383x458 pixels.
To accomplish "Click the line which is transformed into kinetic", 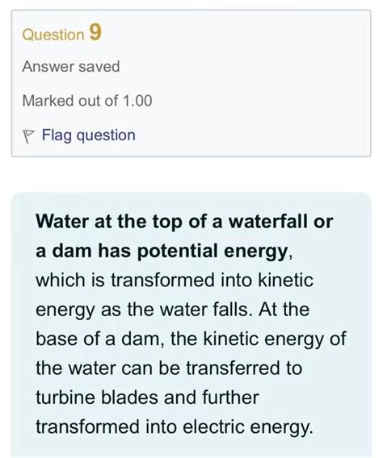I will coord(175,280).
